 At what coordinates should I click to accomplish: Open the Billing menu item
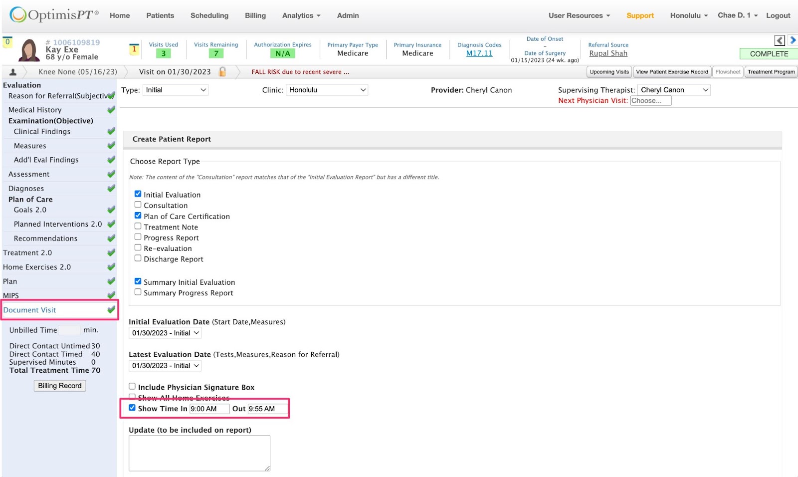click(255, 15)
